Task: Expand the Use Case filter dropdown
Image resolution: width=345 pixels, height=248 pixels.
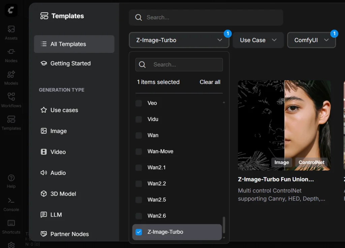Action: pos(258,40)
